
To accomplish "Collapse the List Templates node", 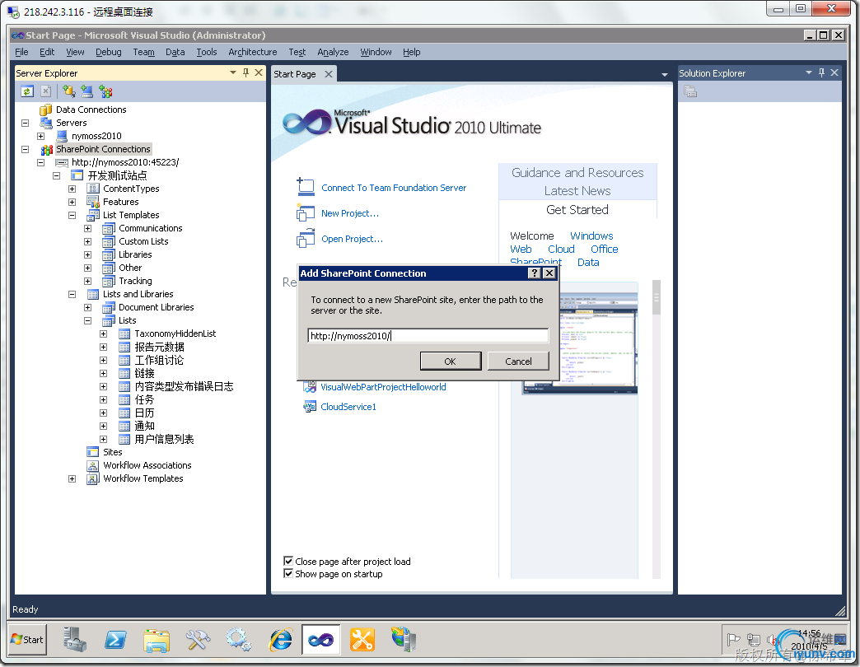I will coord(72,215).
